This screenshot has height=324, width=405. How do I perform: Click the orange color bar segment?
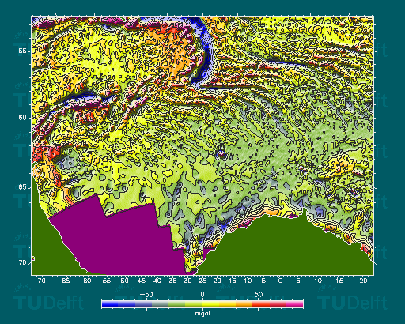[244, 304]
